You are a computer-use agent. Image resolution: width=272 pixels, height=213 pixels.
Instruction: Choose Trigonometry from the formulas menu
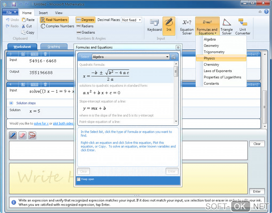[x=221, y=52]
